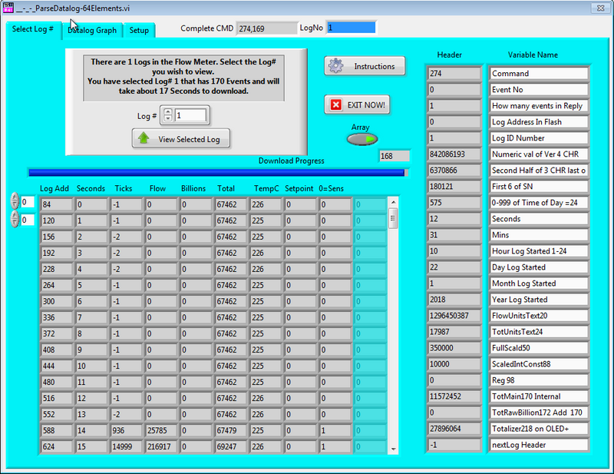Click 'Log ID Number' field
The image size is (614, 474).
[539, 138]
